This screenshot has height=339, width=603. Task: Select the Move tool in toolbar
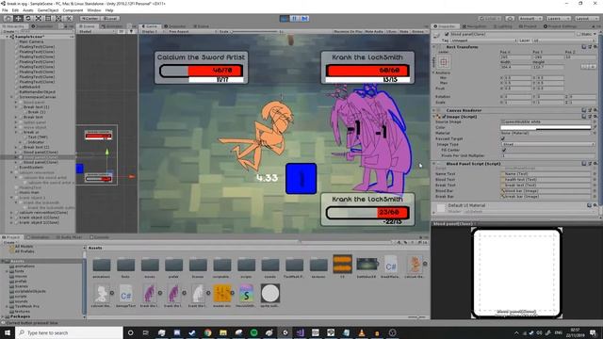[x=18, y=18]
